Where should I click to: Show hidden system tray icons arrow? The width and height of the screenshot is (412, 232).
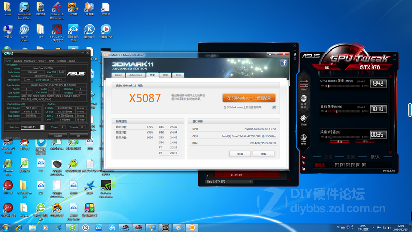(x=373, y=228)
